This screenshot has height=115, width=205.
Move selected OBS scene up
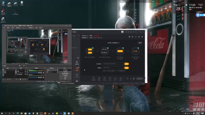[x=8, y=79]
